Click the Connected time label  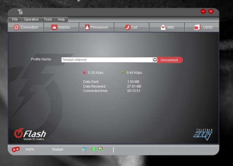coord(96,91)
